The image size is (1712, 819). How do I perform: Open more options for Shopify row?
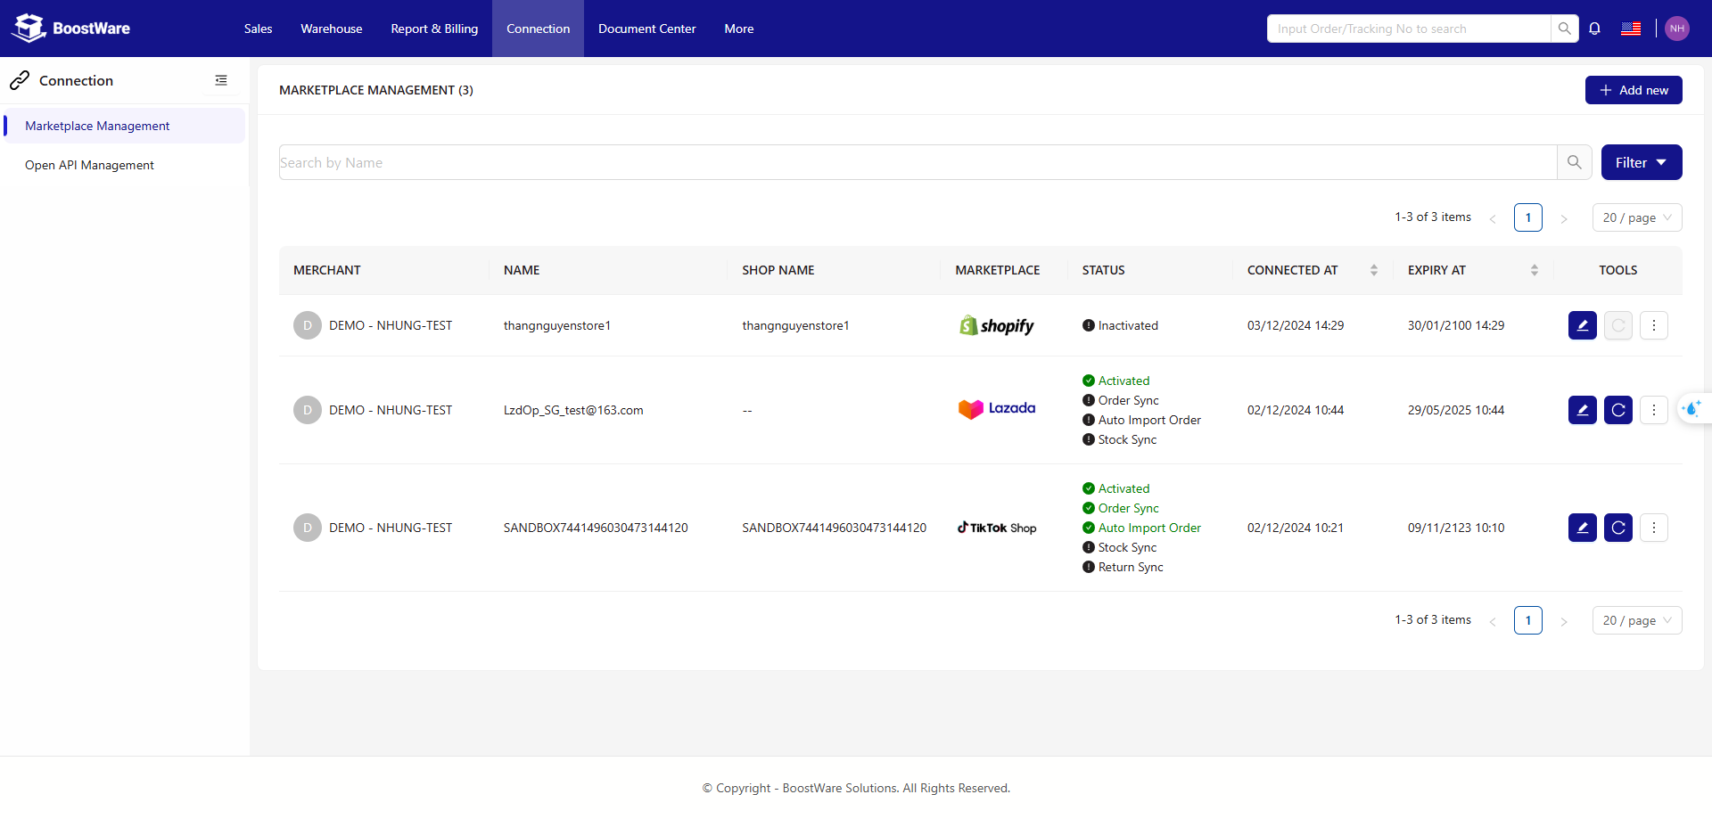tap(1654, 325)
